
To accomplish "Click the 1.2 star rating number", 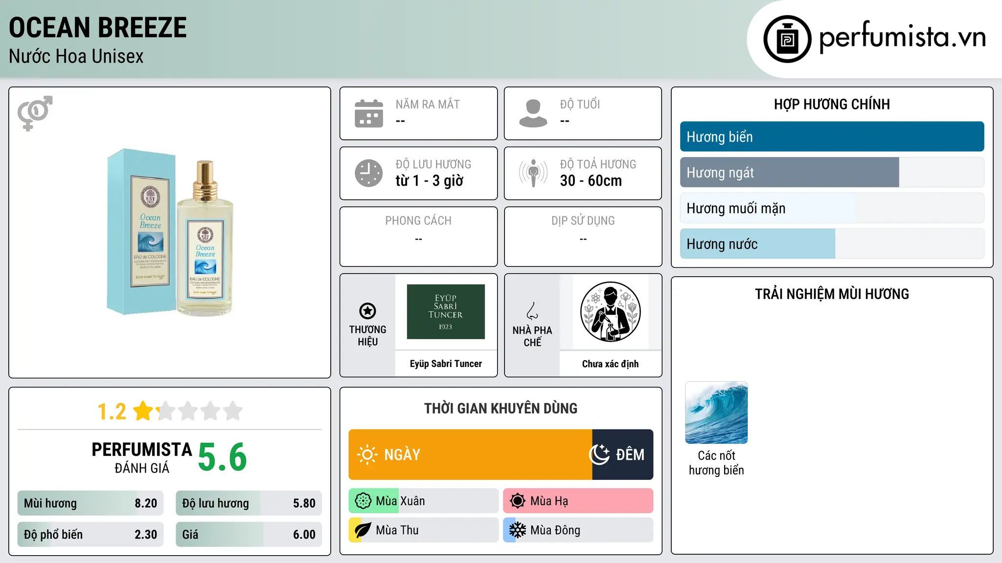I will (112, 411).
